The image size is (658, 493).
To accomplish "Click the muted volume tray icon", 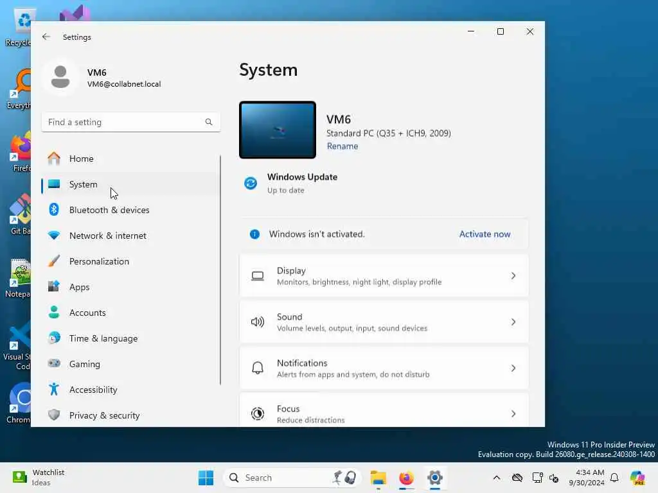I will [554, 478].
